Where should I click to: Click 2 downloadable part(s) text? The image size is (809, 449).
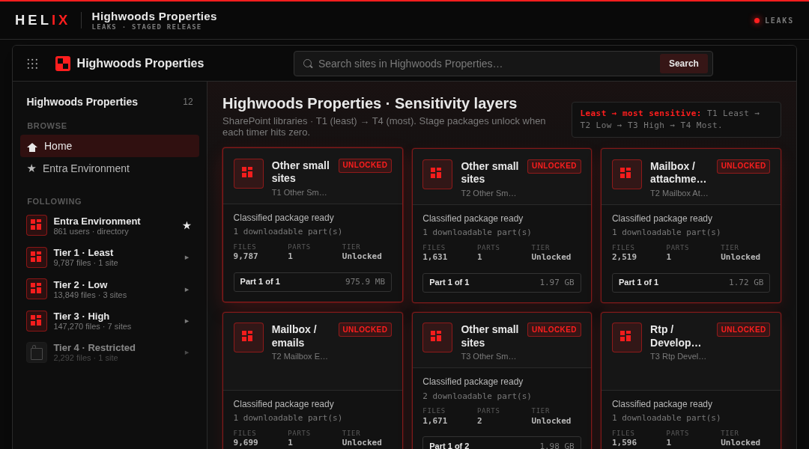(x=476, y=396)
